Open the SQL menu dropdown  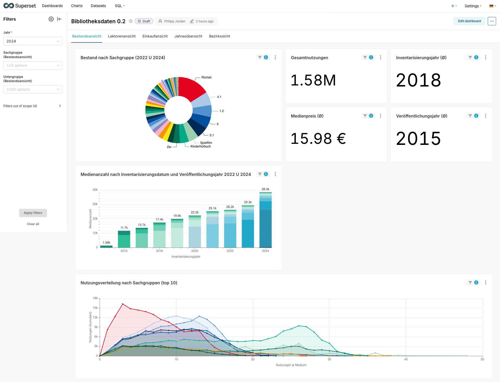[x=119, y=5]
